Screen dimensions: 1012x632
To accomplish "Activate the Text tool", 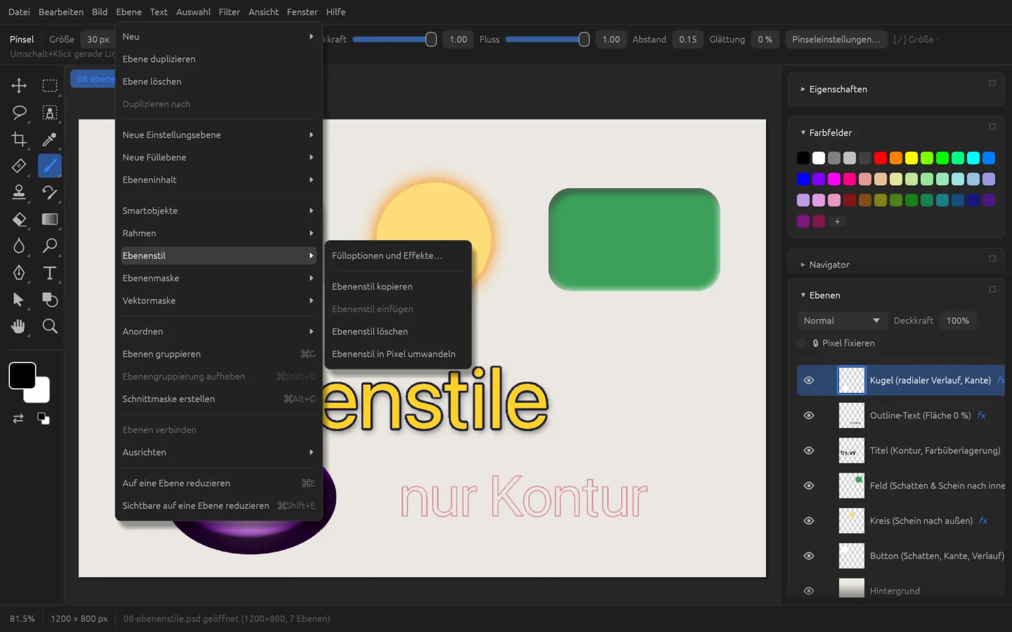I will pos(49,272).
